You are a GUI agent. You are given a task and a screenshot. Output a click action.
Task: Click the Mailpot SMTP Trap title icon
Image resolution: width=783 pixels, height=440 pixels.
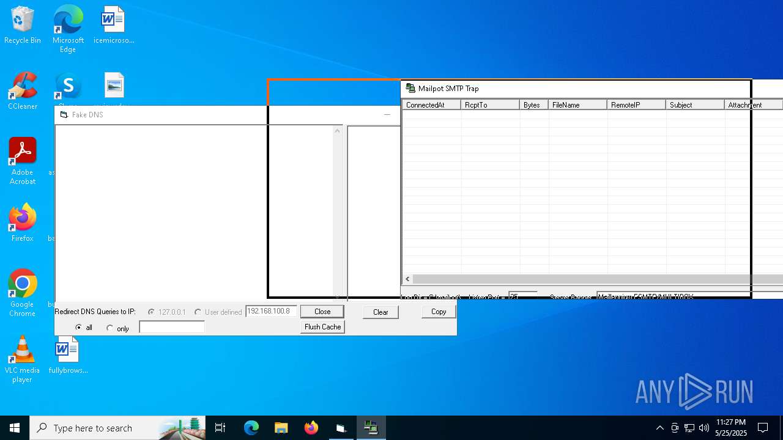[410, 89]
